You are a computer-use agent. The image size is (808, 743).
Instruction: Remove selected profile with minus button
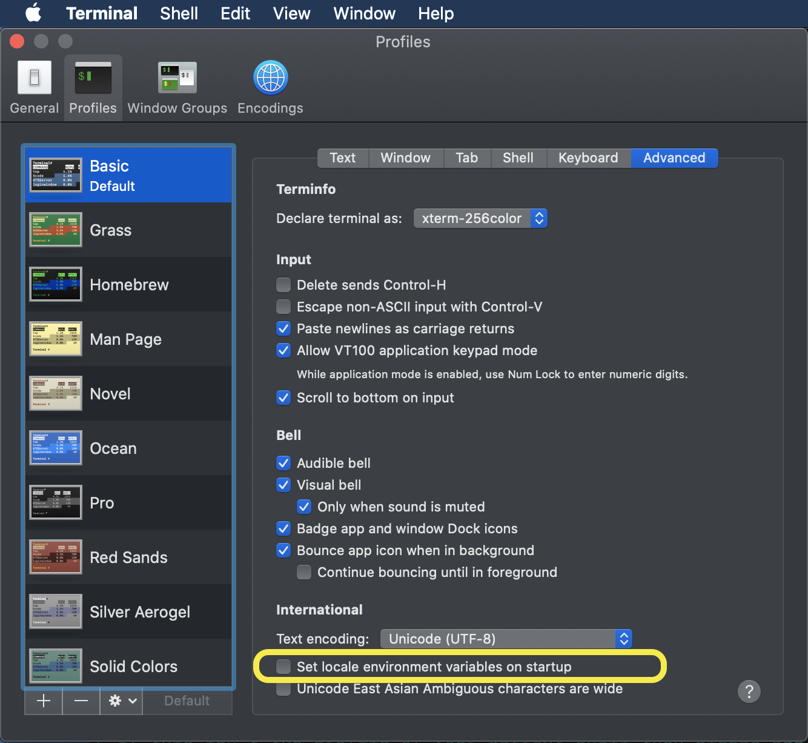[x=81, y=701]
